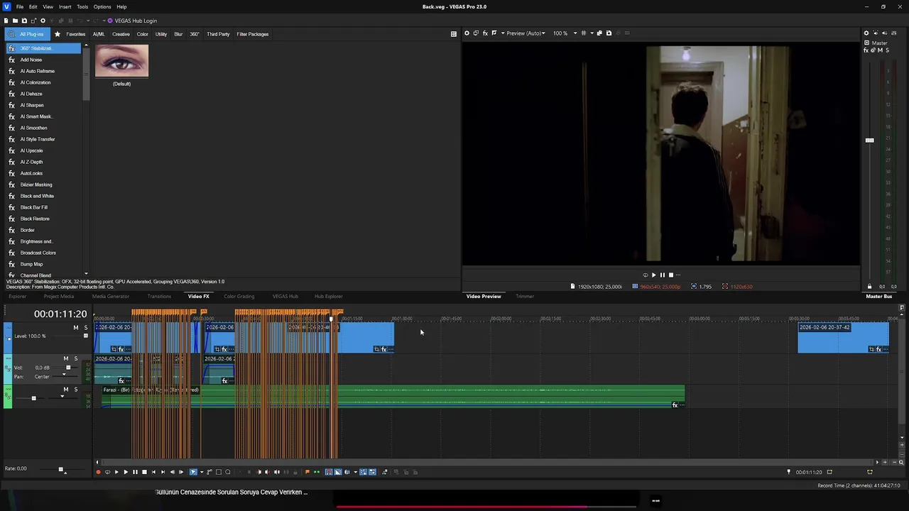Mute the Master bus
This screenshot has width=909, height=511.
tap(881, 50)
